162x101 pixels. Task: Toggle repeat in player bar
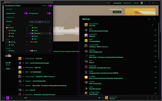point(21,98)
